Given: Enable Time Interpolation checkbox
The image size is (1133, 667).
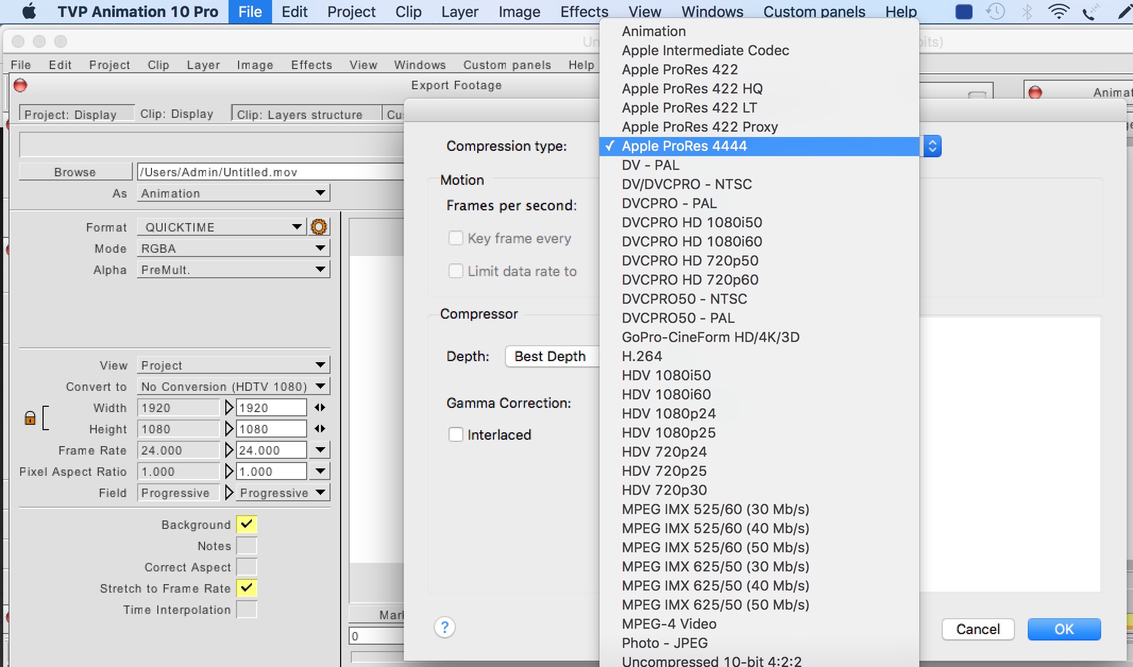Looking at the screenshot, I should [x=247, y=609].
